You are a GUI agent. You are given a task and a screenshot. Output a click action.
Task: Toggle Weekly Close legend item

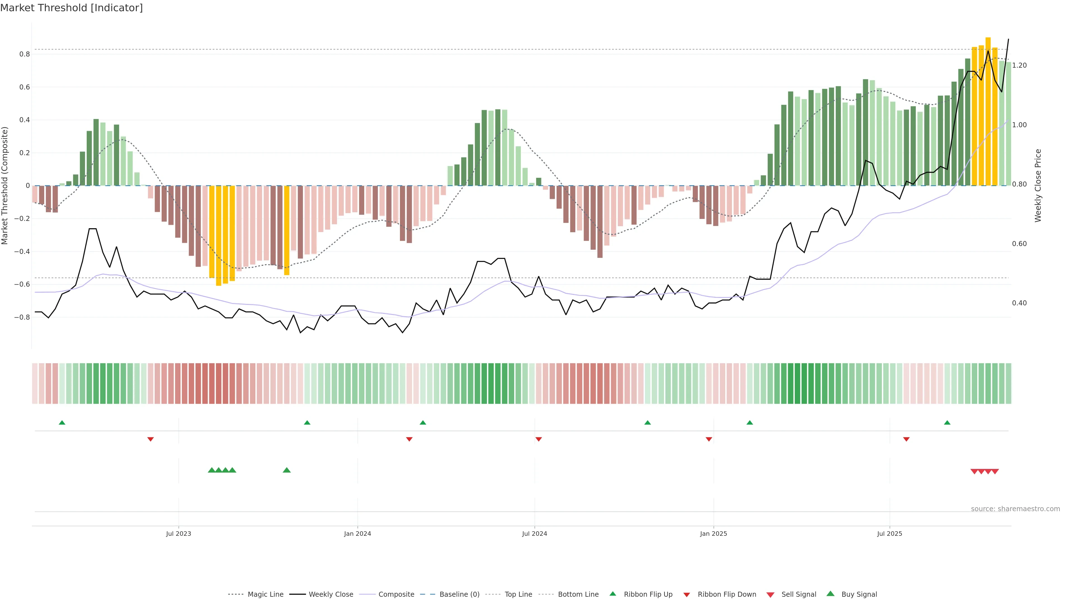click(x=331, y=594)
